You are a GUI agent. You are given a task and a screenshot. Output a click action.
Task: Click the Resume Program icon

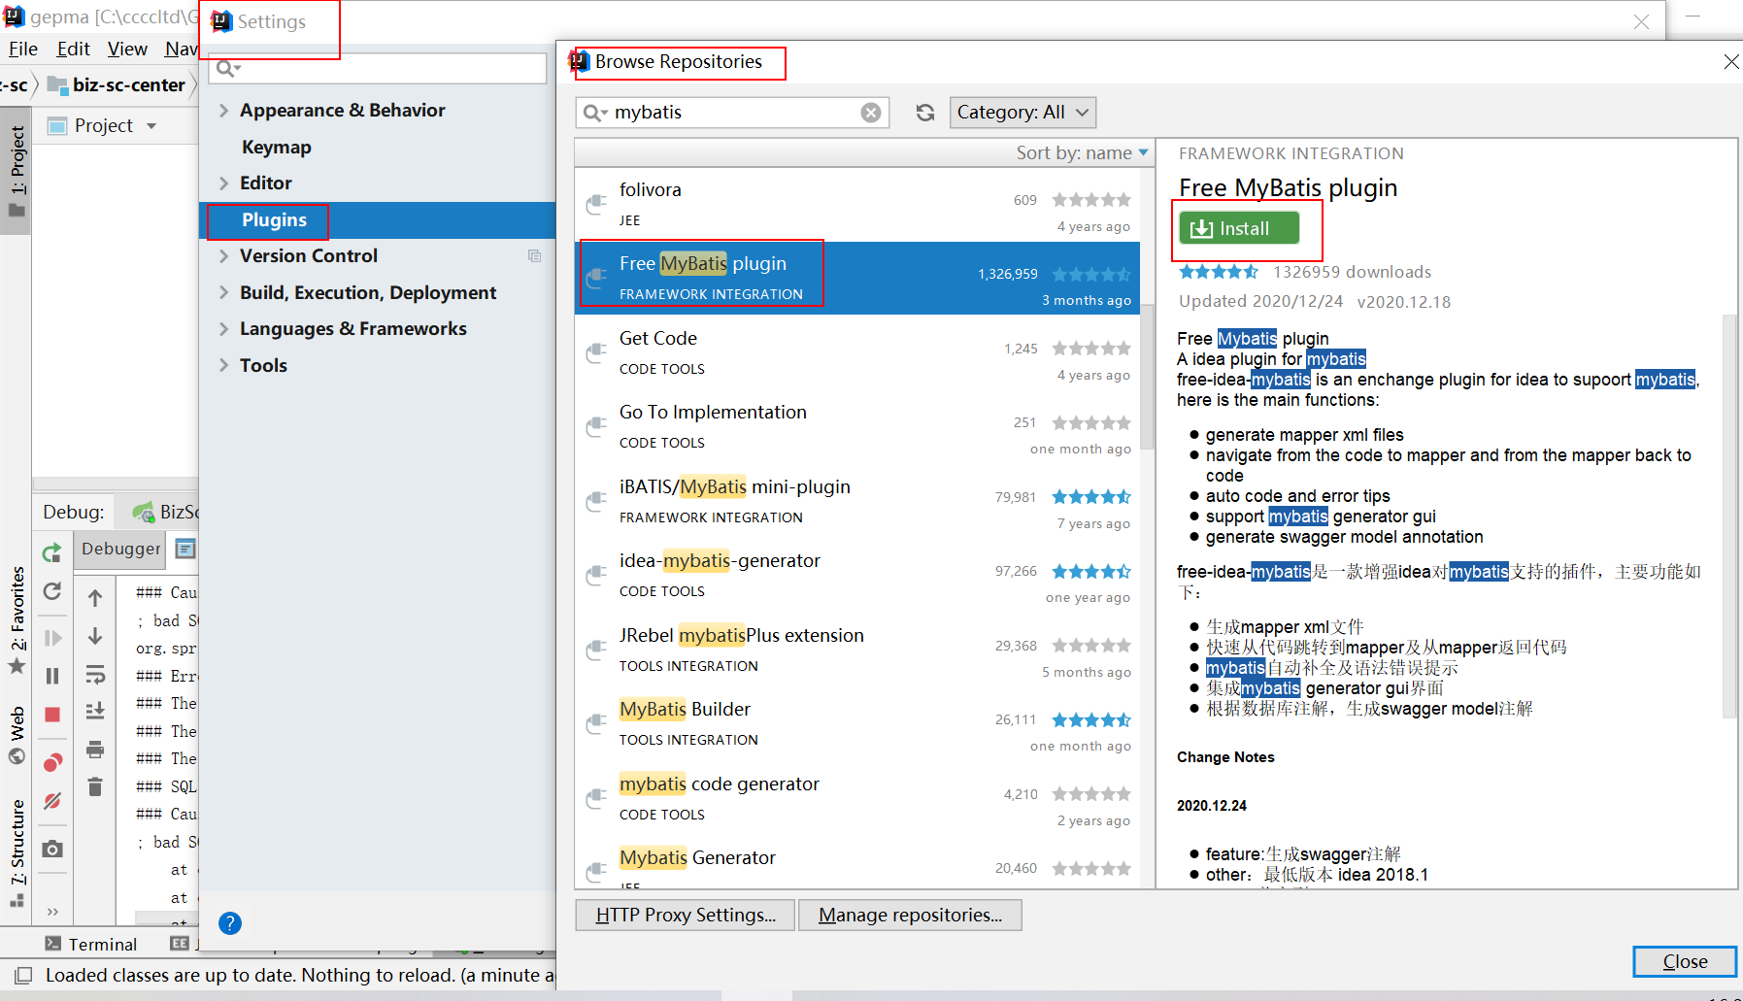52,638
